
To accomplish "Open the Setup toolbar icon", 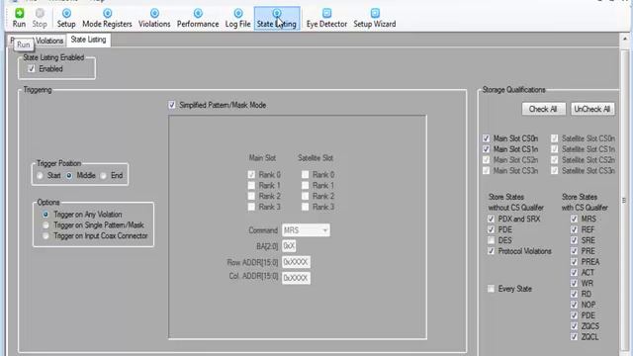I will tap(66, 18).
